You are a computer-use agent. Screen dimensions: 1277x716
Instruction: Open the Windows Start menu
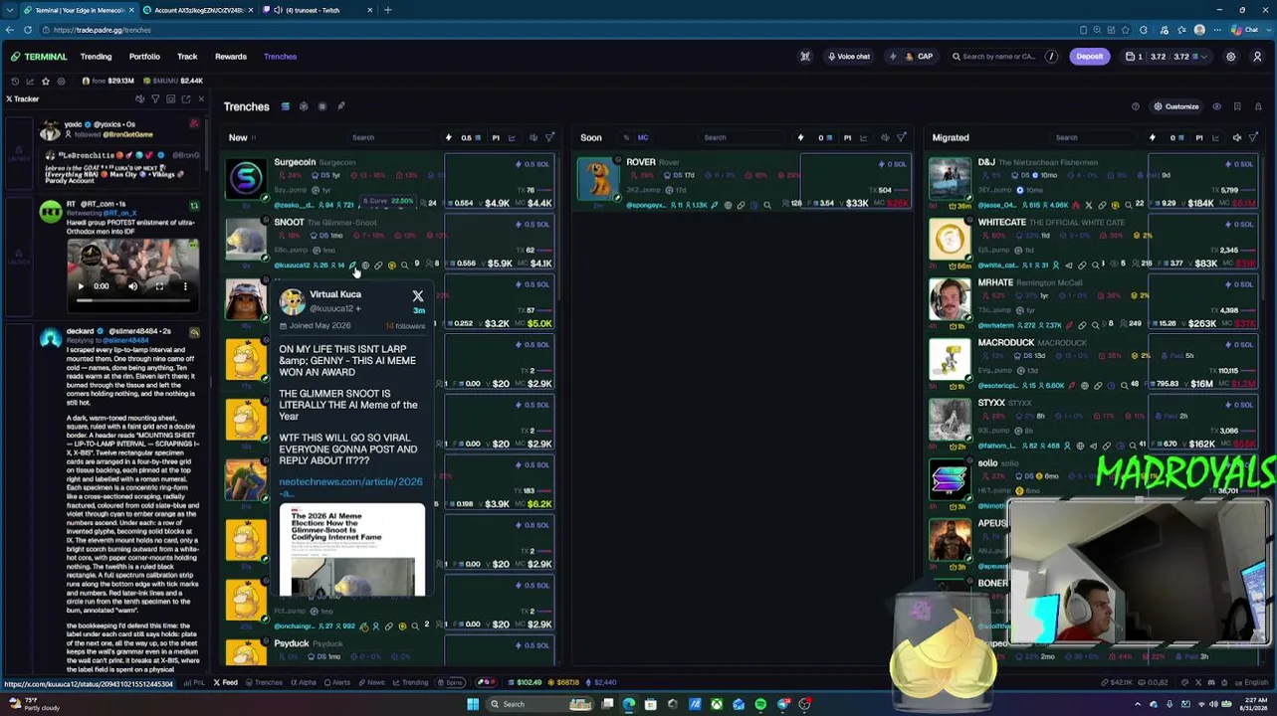coord(473,704)
